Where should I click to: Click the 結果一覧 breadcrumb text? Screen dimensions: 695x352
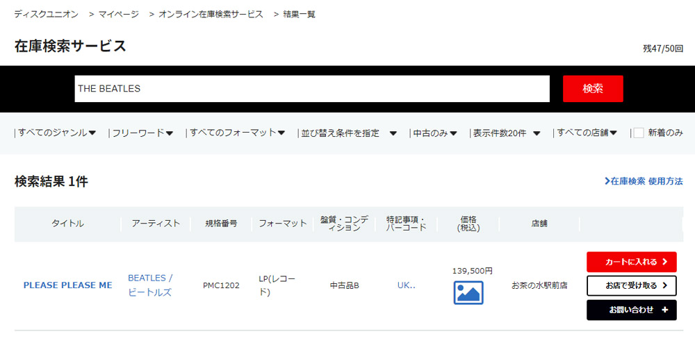pyautogui.click(x=299, y=14)
